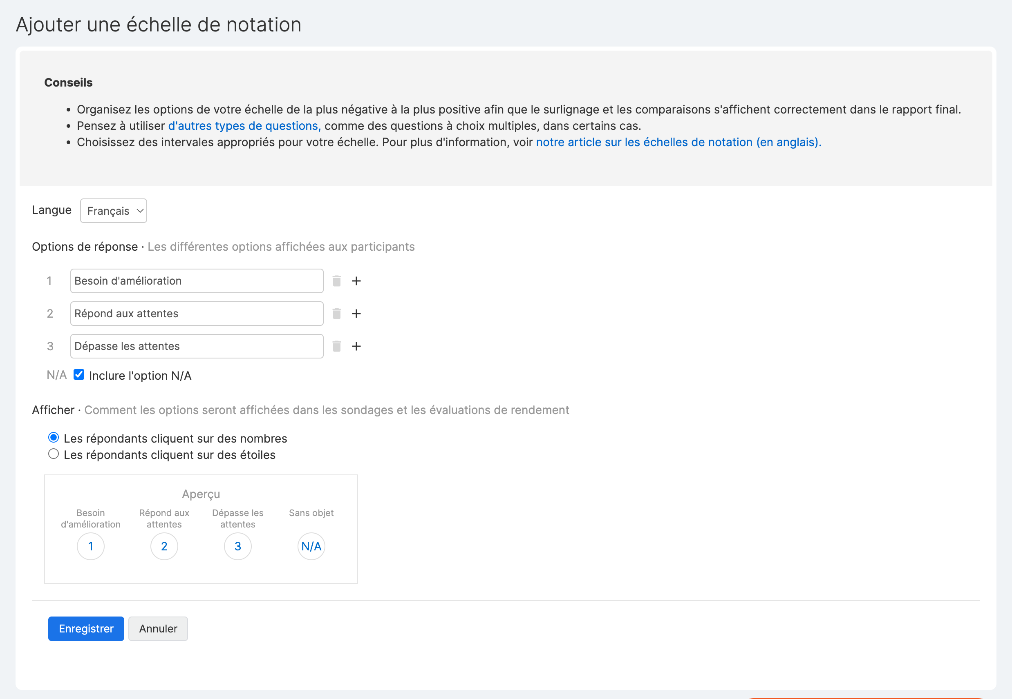Screen dimensions: 1012x699
Task: Delete option 3 with trash icon
Action: 336,346
